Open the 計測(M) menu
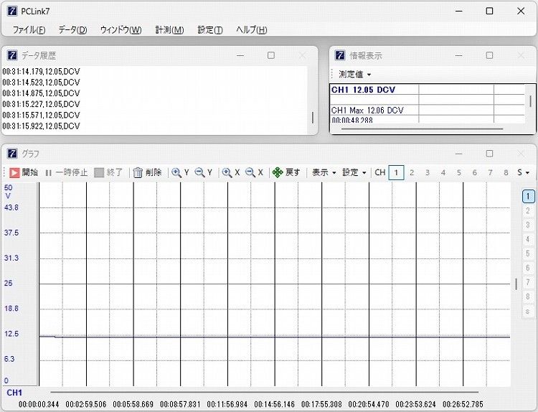This screenshot has height=412, width=538. [x=169, y=29]
